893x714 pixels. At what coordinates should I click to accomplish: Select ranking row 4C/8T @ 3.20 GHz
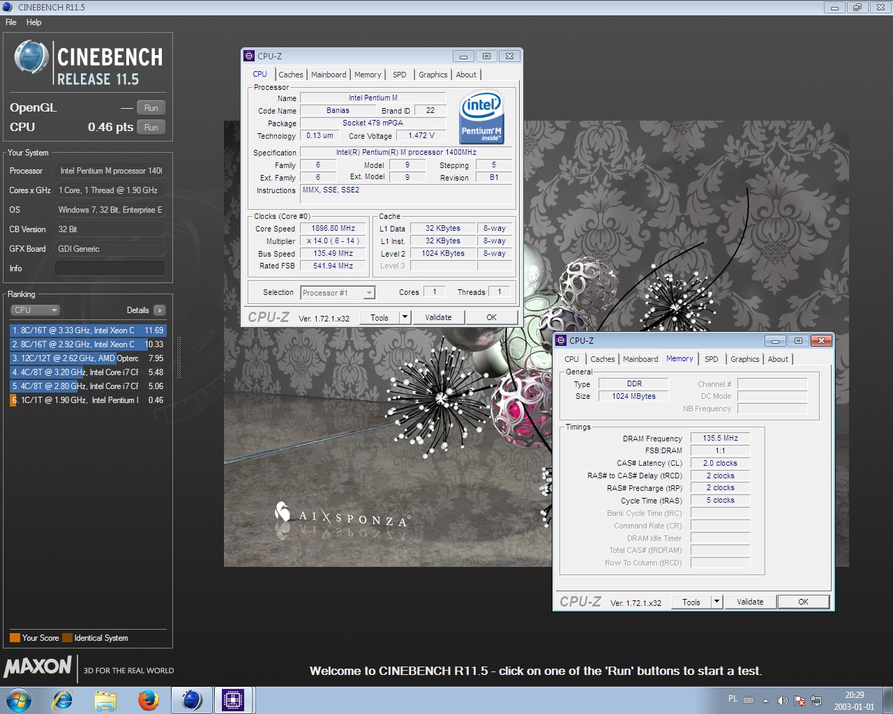pyautogui.click(x=88, y=372)
